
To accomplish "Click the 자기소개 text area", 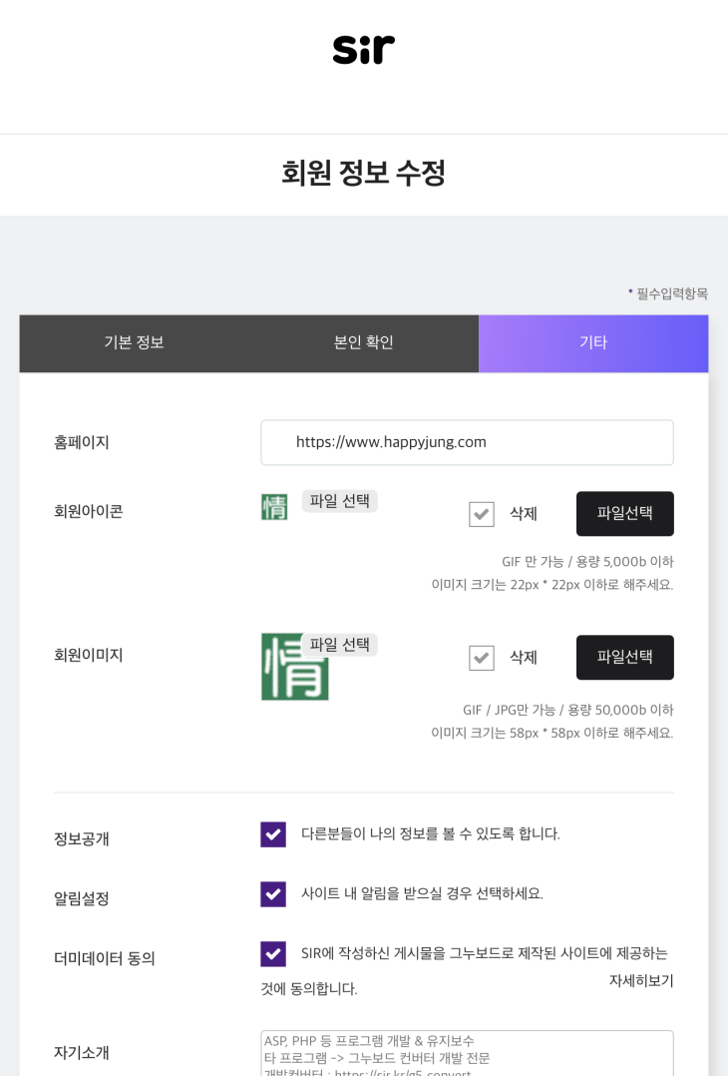I will point(467,1053).
